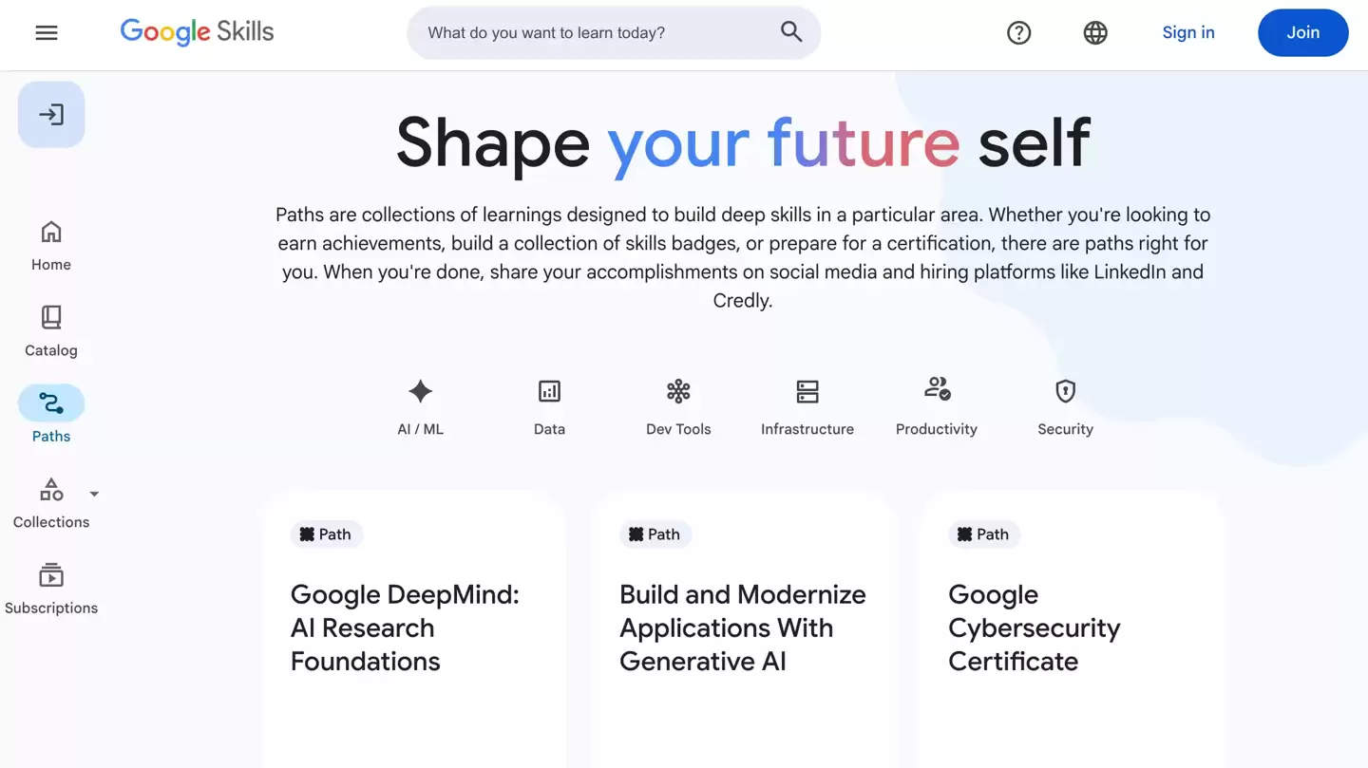Click the search magnifier icon

pyautogui.click(x=791, y=31)
